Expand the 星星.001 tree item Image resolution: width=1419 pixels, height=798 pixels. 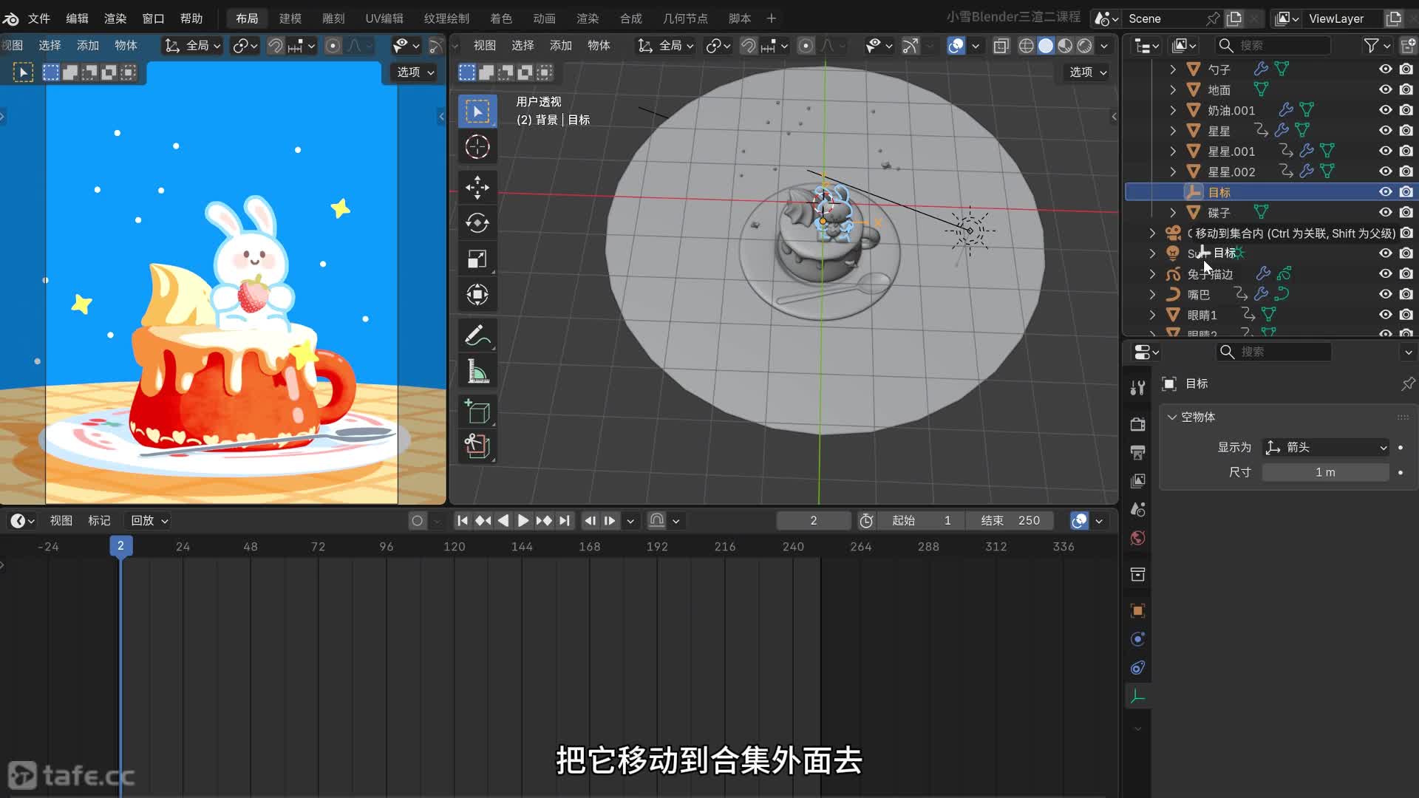(1173, 151)
